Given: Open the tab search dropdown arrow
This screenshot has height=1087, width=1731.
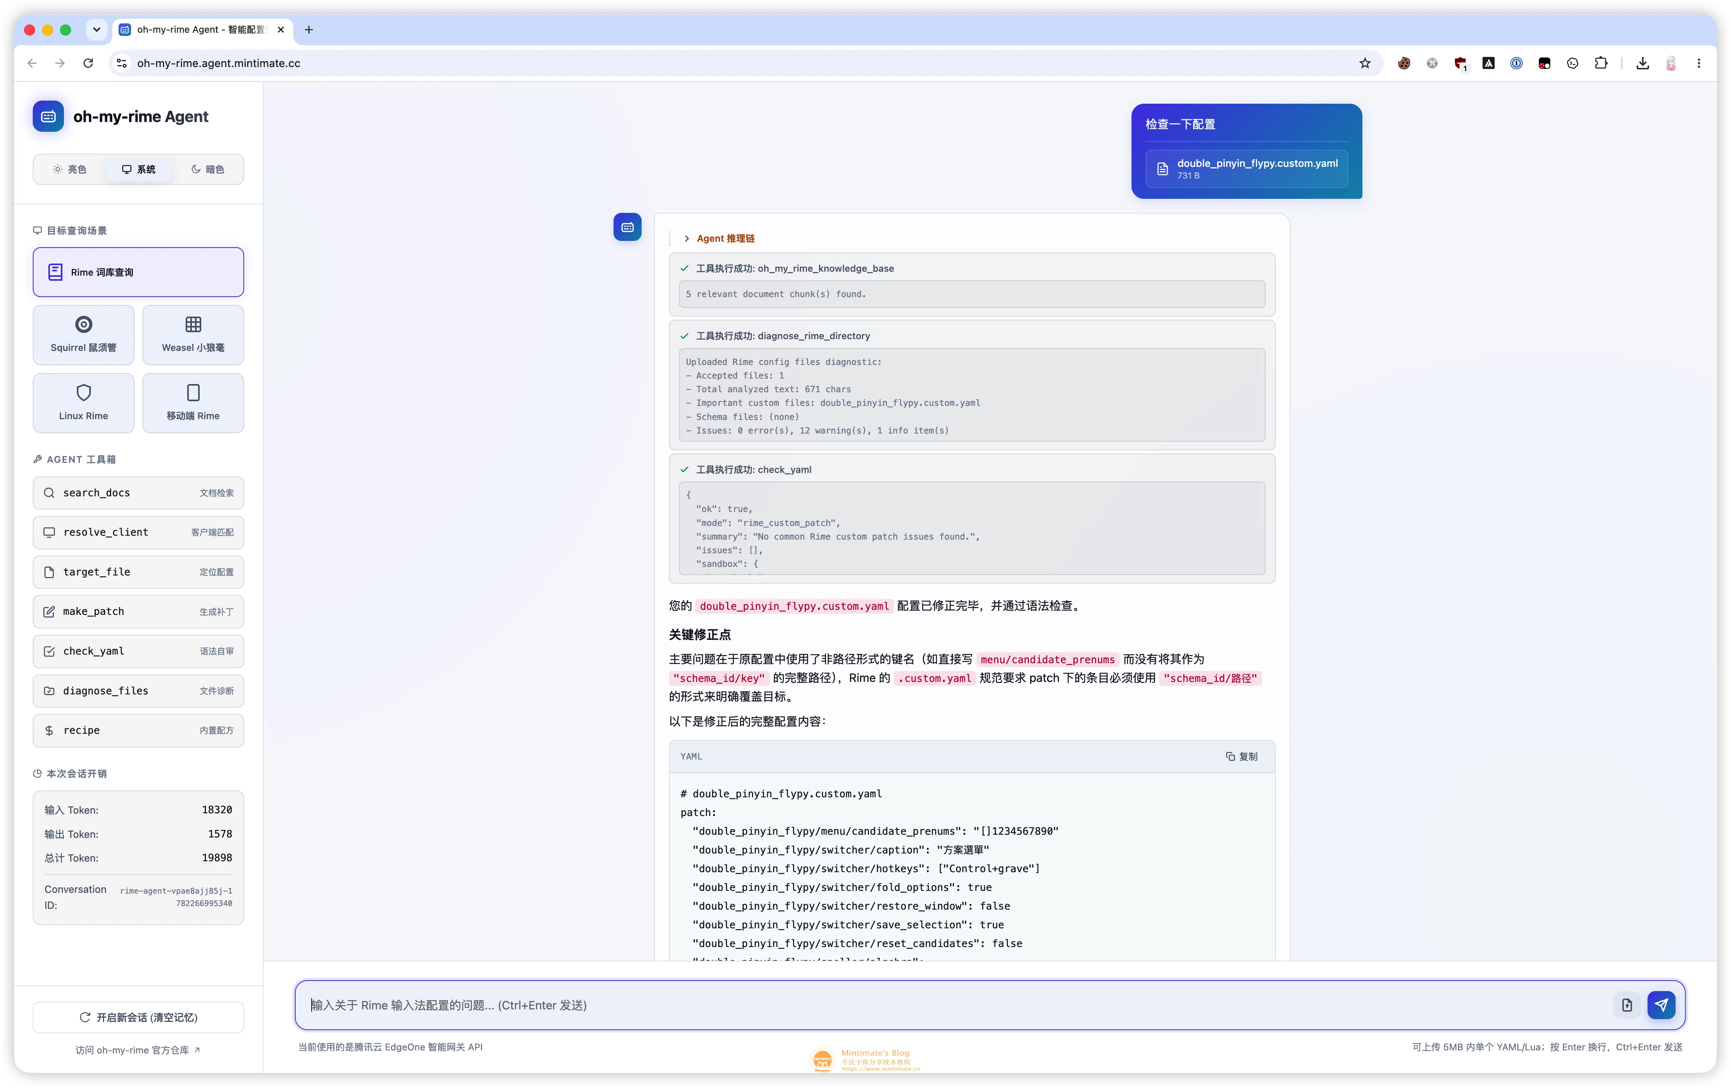Looking at the screenshot, I should point(96,30).
